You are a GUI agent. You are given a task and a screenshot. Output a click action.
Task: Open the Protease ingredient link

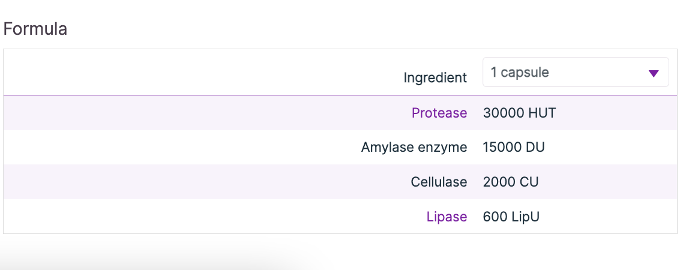(x=439, y=113)
